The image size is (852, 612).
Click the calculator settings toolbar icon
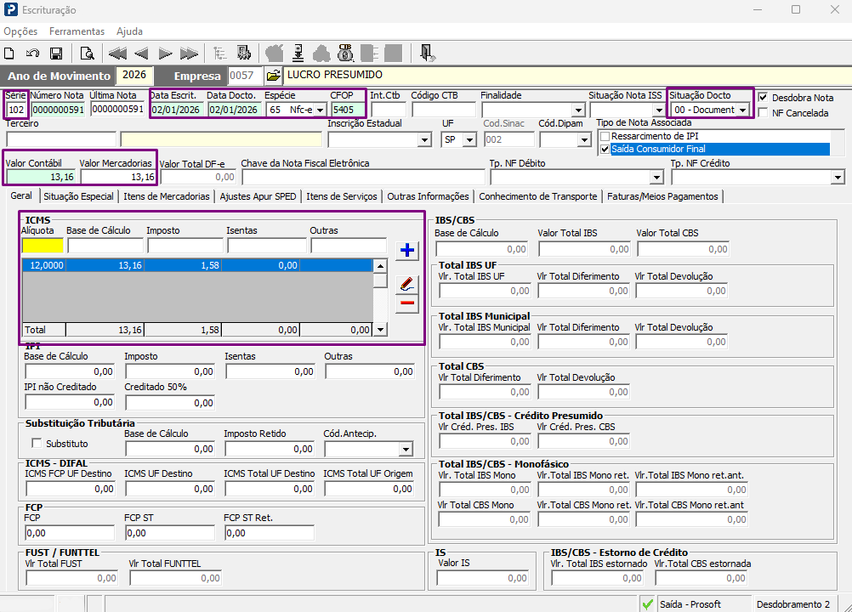pos(244,53)
